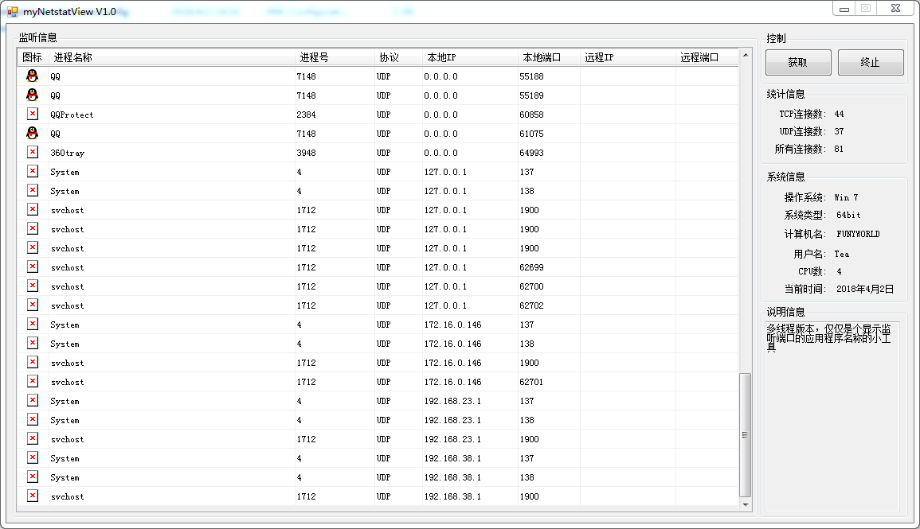
Task: Click the QQ penguin icon for port 55188
Action: pyautogui.click(x=33, y=76)
